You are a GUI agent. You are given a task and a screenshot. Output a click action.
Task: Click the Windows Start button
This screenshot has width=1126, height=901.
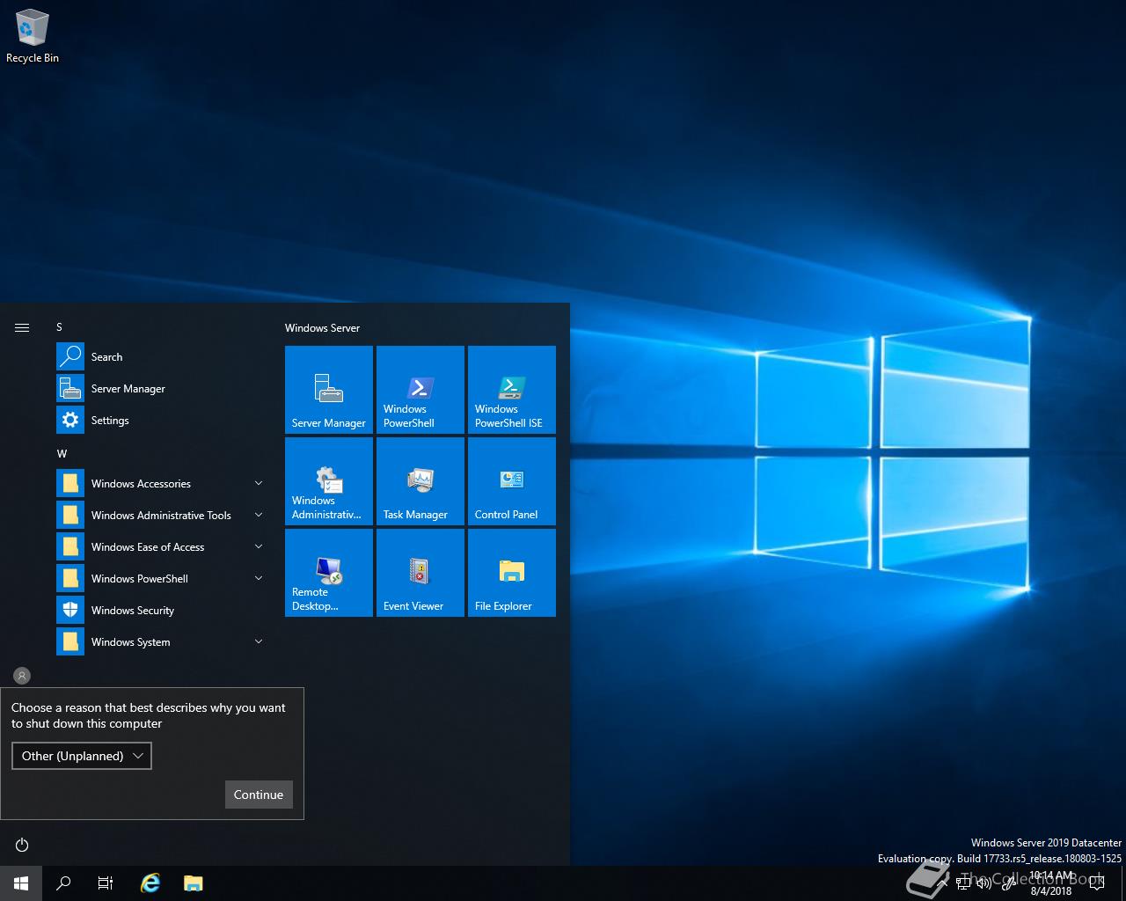click(21, 883)
